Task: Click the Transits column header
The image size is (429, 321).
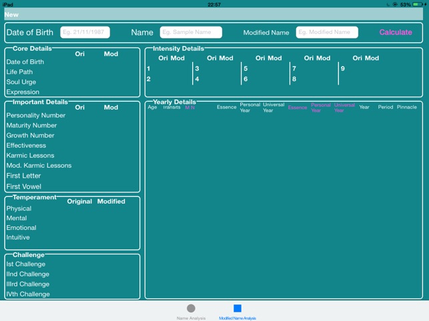Action: click(172, 107)
